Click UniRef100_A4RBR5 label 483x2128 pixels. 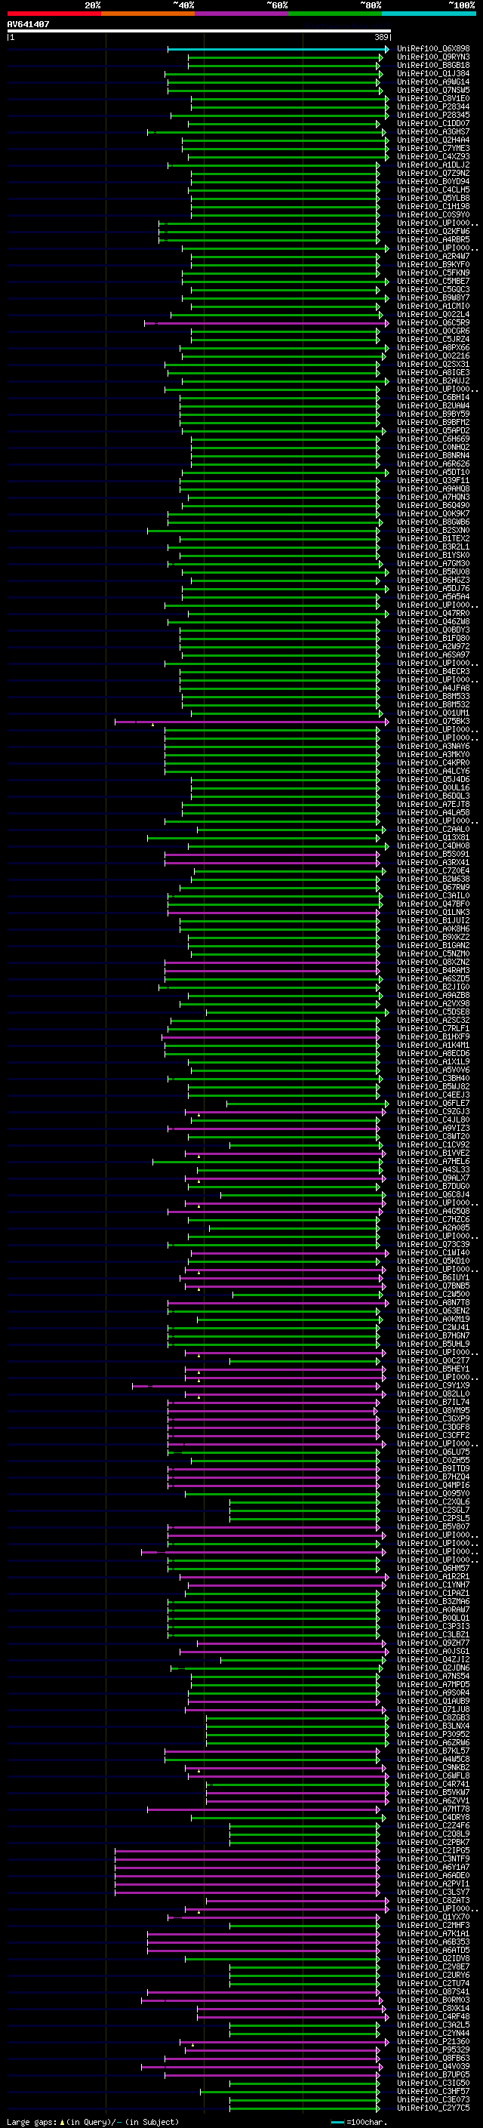[433, 239]
